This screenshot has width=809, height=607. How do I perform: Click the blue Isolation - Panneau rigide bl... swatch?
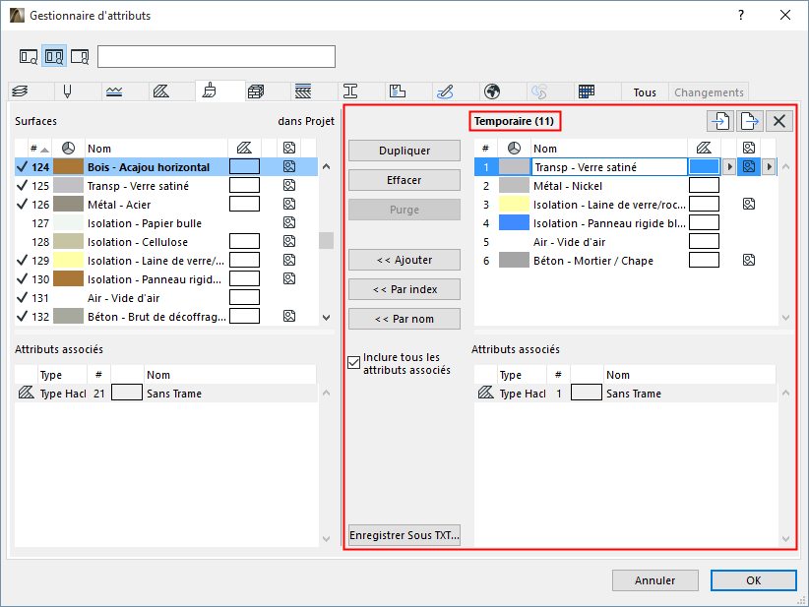coord(514,222)
